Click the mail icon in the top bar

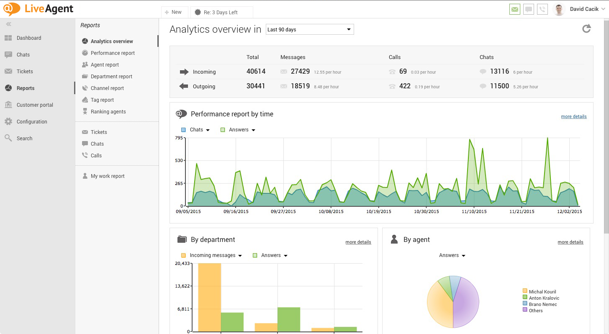(x=514, y=9)
